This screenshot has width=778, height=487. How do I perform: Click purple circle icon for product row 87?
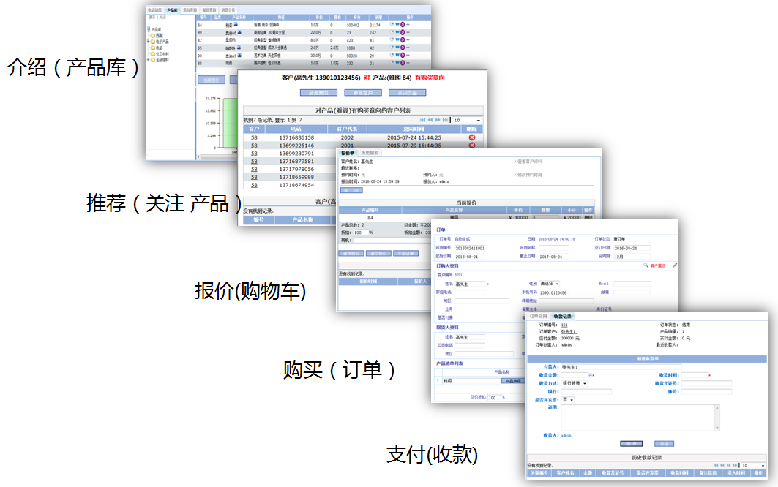click(x=403, y=39)
